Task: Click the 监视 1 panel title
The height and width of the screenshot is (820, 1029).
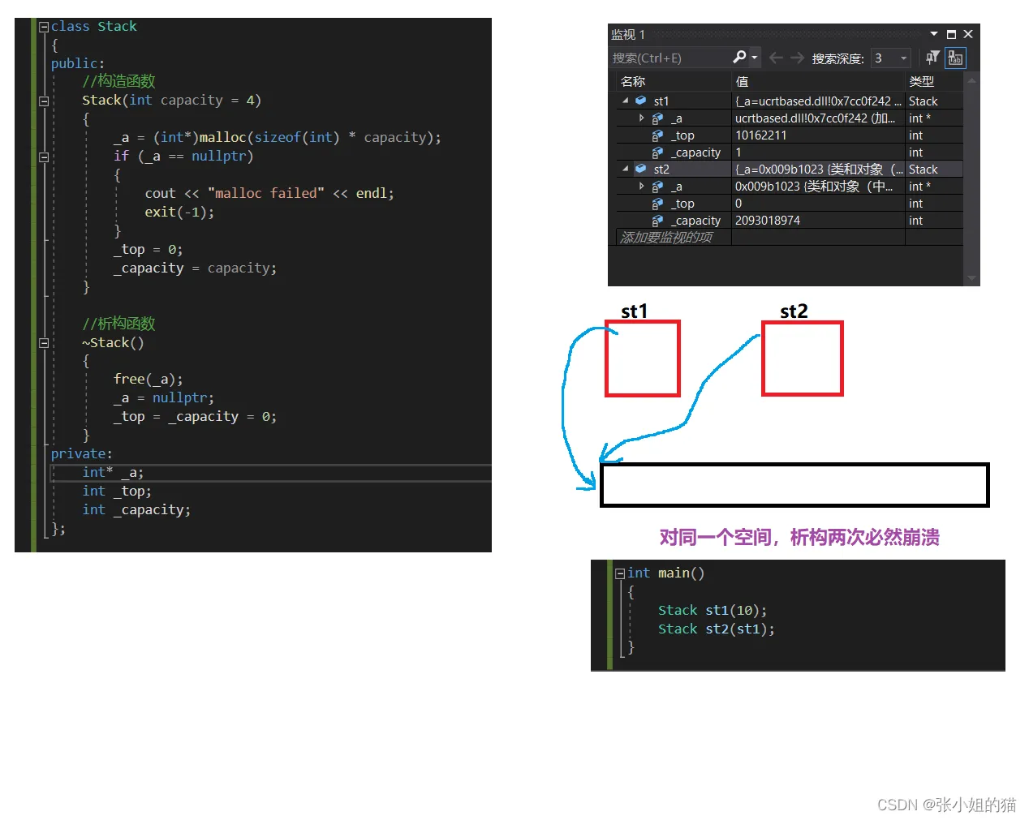Action: [x=628, y=34]
